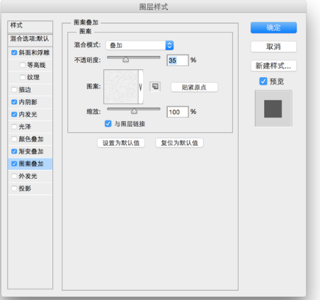This screenshot has width=320, height=300.
Task: Open the 混合模式 dropdown showing 叠加
Action: [x=139, y=45]
